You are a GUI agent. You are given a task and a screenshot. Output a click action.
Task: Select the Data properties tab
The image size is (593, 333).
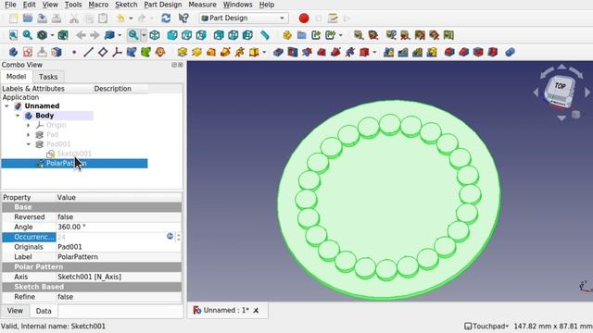[44, 311]
